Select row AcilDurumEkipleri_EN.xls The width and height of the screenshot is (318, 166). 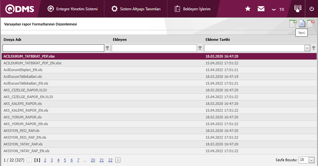[x=159, y=70]
